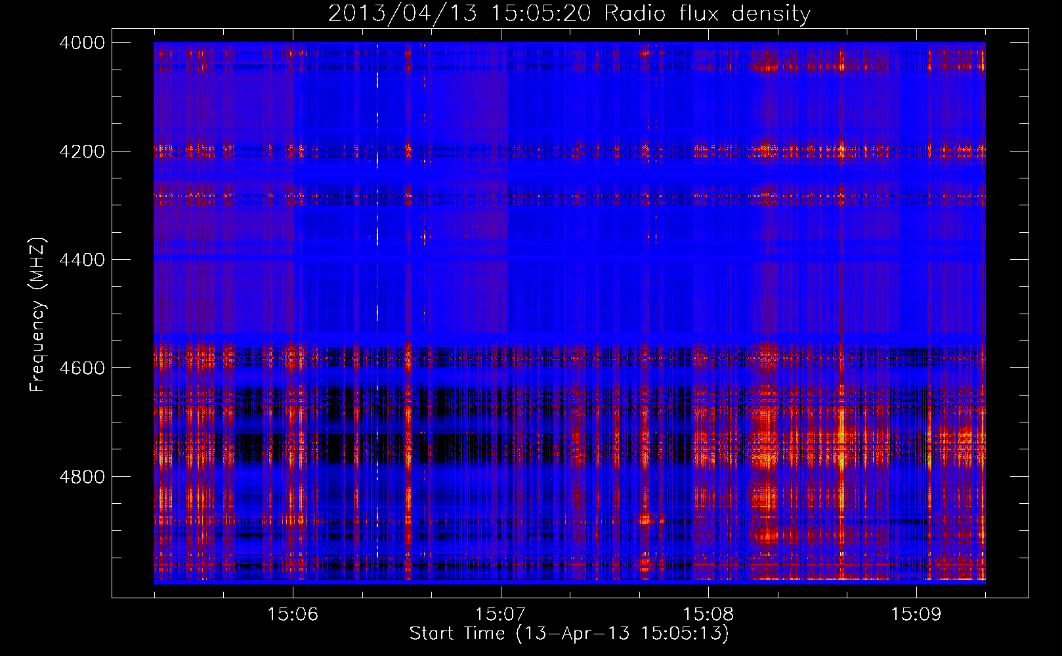This screenshot has width=1062, height=656.
Task: Click the y-axis label "Frequency (MHZ)"
Action: (37, 315)
